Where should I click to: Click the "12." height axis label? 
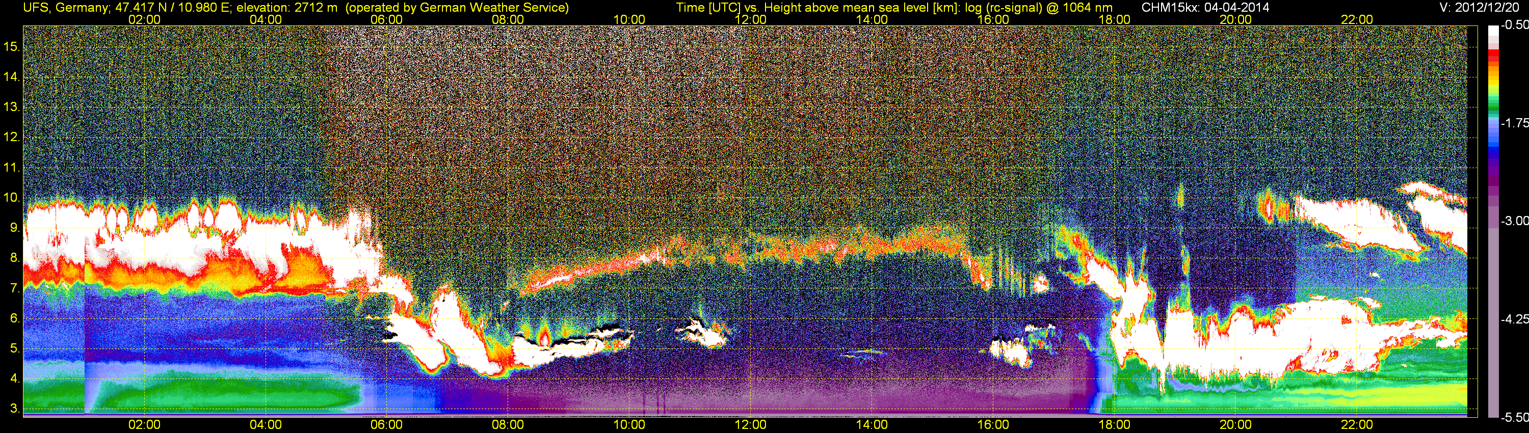[11, 138]
